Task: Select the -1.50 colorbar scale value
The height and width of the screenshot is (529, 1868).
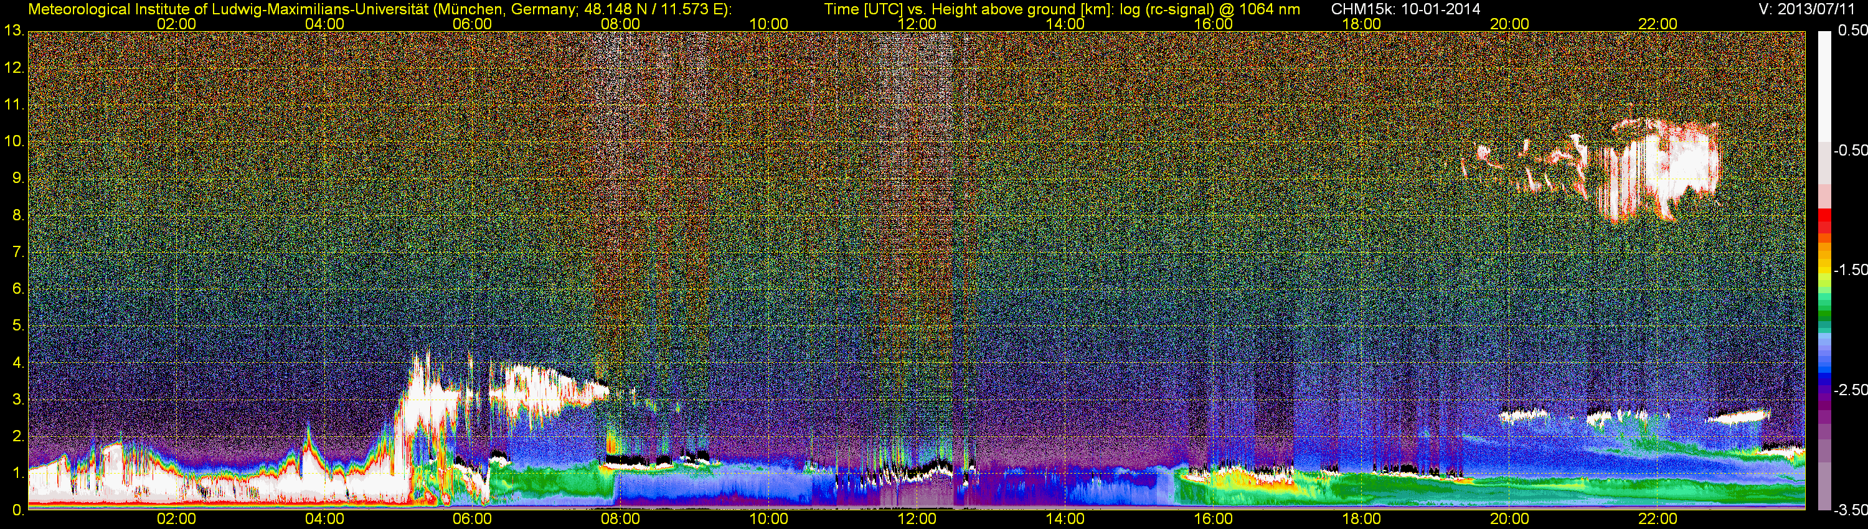Action: (x=1850, y=270)
